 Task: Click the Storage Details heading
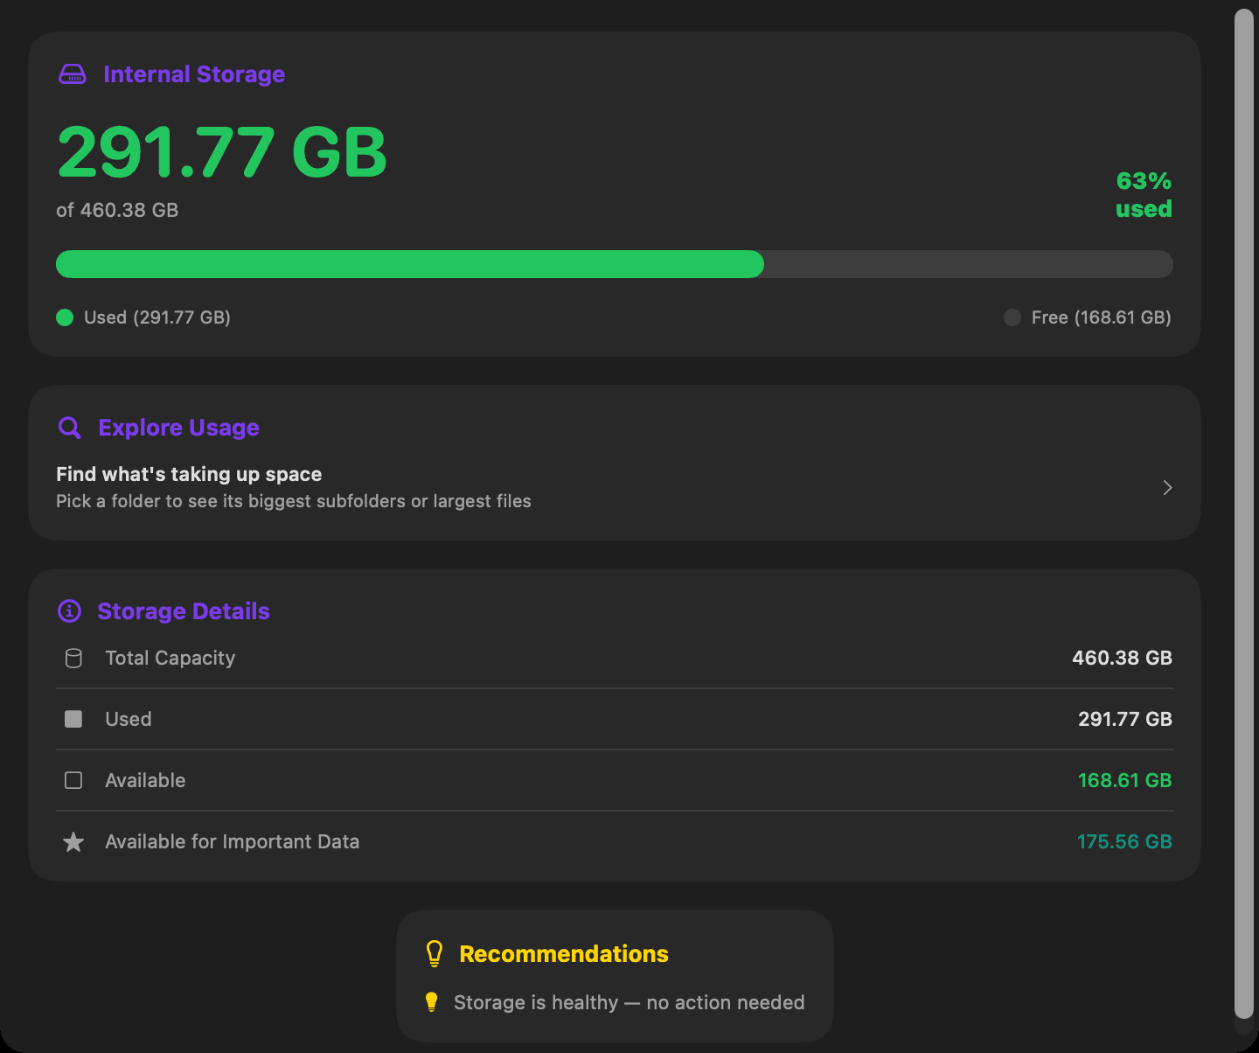pyautogui.click(x=184, y=611)
